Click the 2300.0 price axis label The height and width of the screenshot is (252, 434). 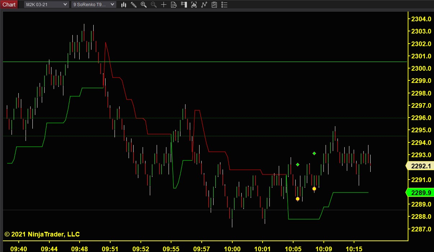421,68
